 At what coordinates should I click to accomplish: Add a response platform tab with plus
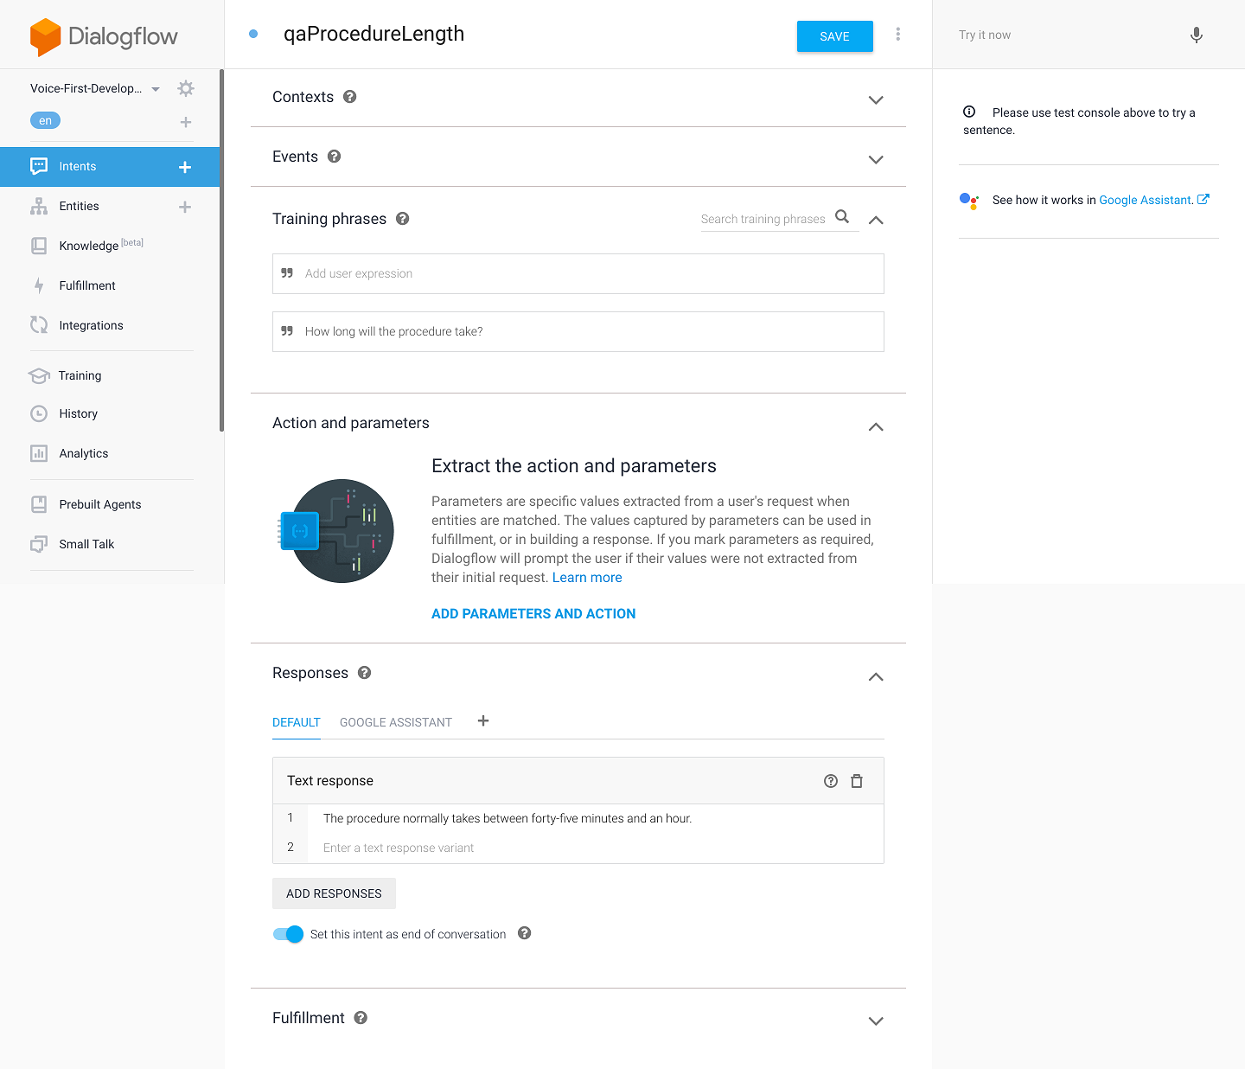point(483,721)
